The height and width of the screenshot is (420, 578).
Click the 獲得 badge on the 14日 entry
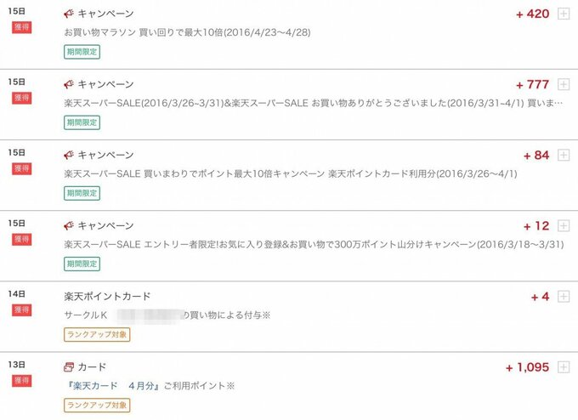click(22, 309)
